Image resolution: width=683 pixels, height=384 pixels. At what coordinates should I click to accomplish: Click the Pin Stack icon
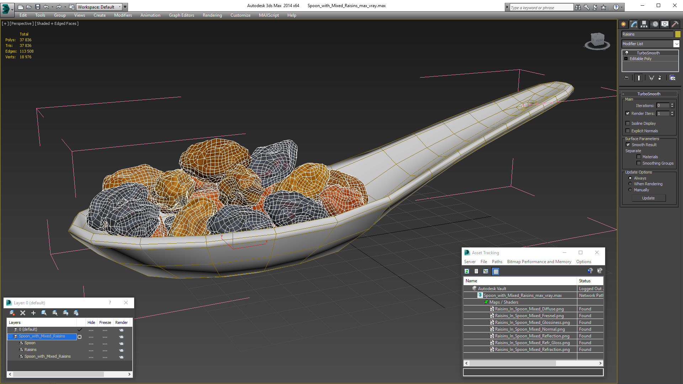pyautogui.click(x=626, y=78)
